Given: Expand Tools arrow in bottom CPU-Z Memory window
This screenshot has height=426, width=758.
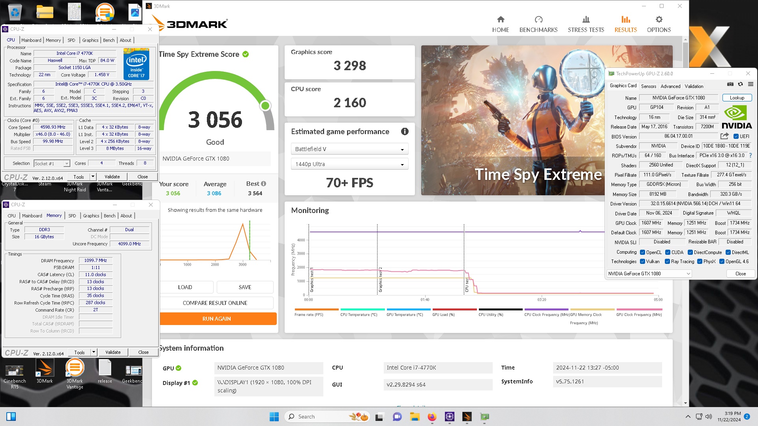Looking at the screenshot, I should pyautogui.click(x=94, y=352).
